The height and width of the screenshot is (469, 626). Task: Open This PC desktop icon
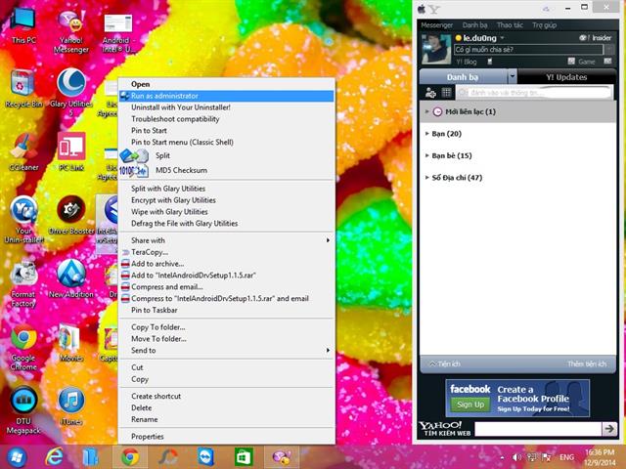coord(23,24)
